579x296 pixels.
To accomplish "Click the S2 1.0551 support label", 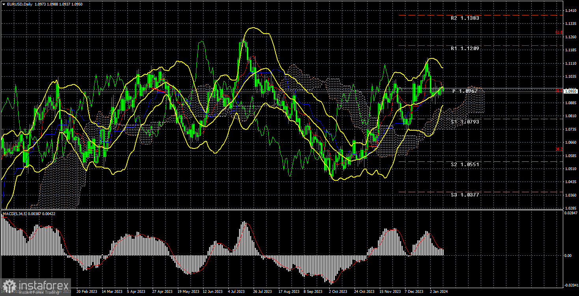I will click(x=465, y=165).
